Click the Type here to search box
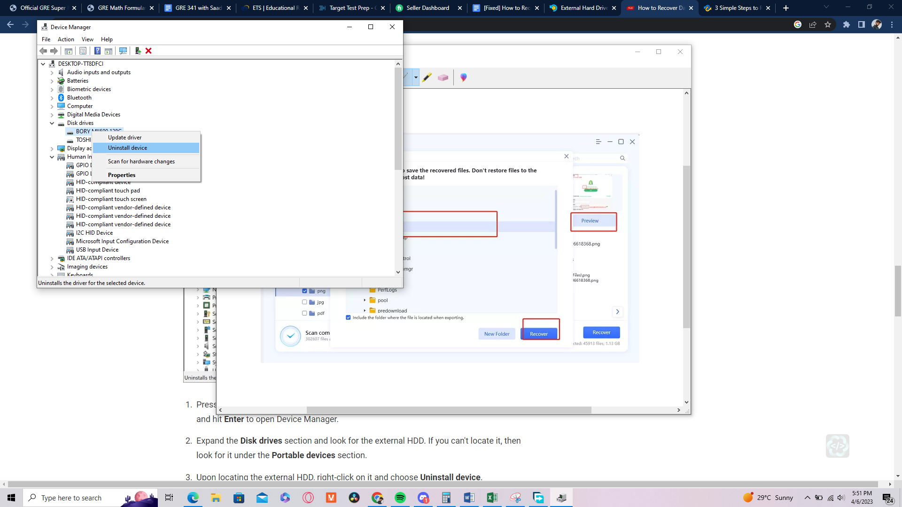This screenshot has height=507, width=902. click(71, 498)
